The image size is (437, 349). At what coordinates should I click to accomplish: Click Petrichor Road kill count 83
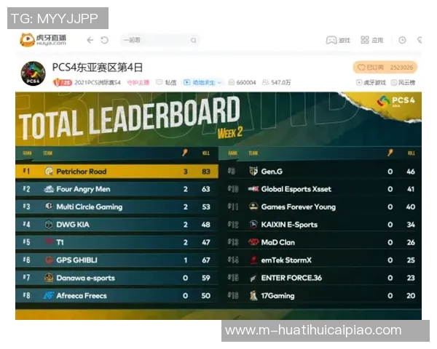click(x=206, y=172)
